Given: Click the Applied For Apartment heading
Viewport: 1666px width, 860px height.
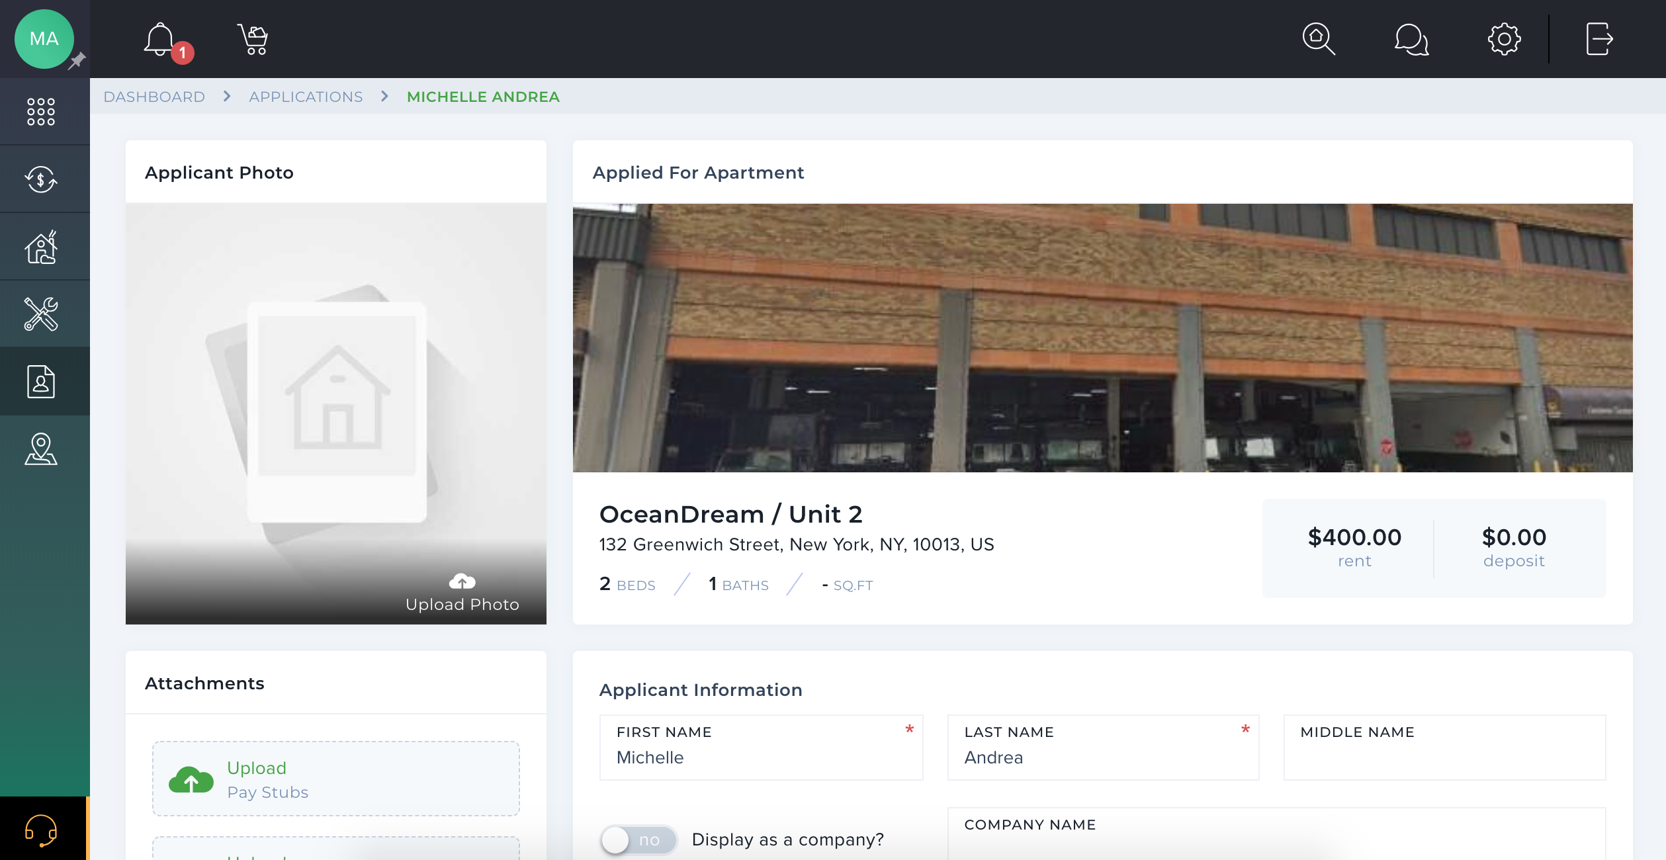Looking at the screenshot, I should point(698,173).
